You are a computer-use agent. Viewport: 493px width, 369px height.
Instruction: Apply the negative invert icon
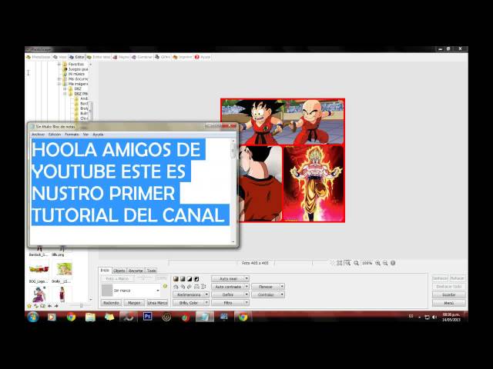[x=196, y=278]
